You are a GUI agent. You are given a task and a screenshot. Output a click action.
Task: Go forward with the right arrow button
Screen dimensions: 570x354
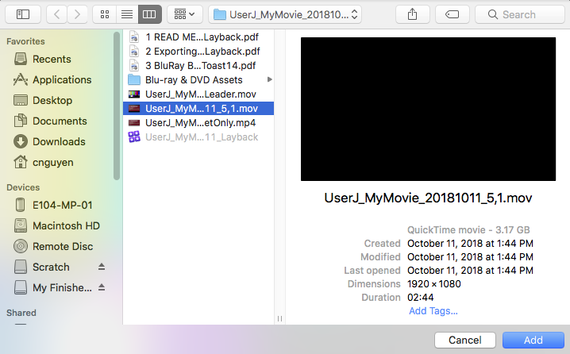77,14
